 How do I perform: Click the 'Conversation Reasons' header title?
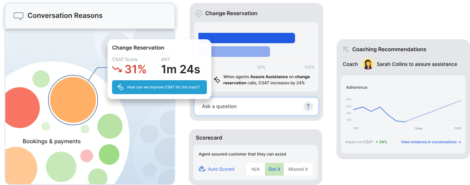point(65,16)
